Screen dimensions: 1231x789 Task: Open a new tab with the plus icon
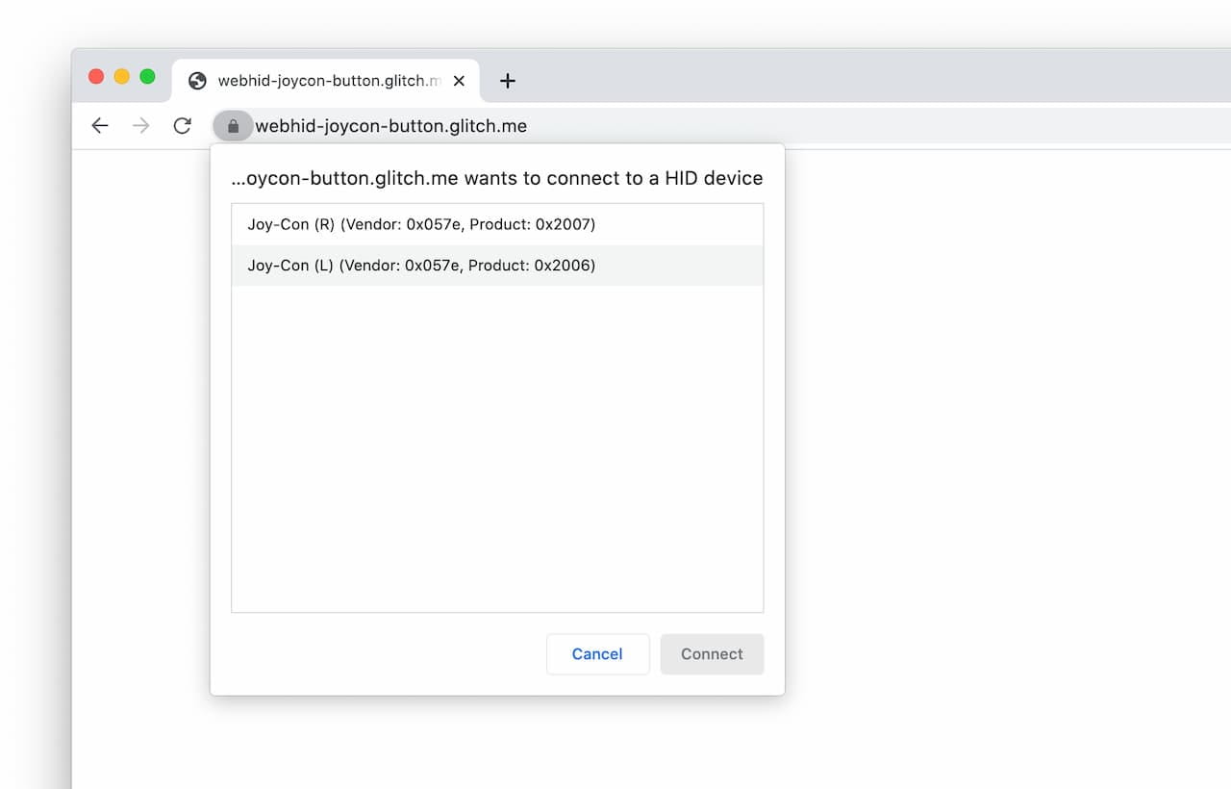pos(508,81)
